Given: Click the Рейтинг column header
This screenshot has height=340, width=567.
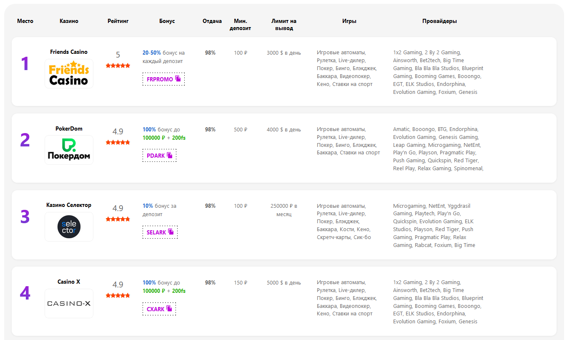Looking at the screenshot, I should coord(118,21).
